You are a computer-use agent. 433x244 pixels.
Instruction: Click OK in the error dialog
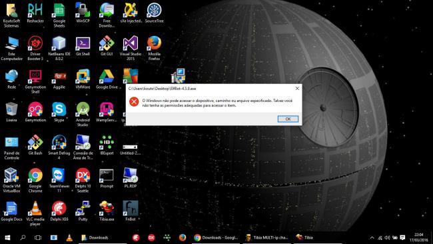pos(288,119)
